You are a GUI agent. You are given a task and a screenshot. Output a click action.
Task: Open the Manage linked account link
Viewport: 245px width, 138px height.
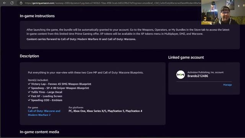coord(227,85)
